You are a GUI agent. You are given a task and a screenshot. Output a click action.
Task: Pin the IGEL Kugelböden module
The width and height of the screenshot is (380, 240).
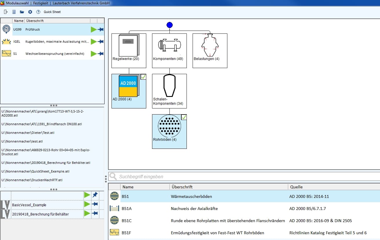point(101,42)
